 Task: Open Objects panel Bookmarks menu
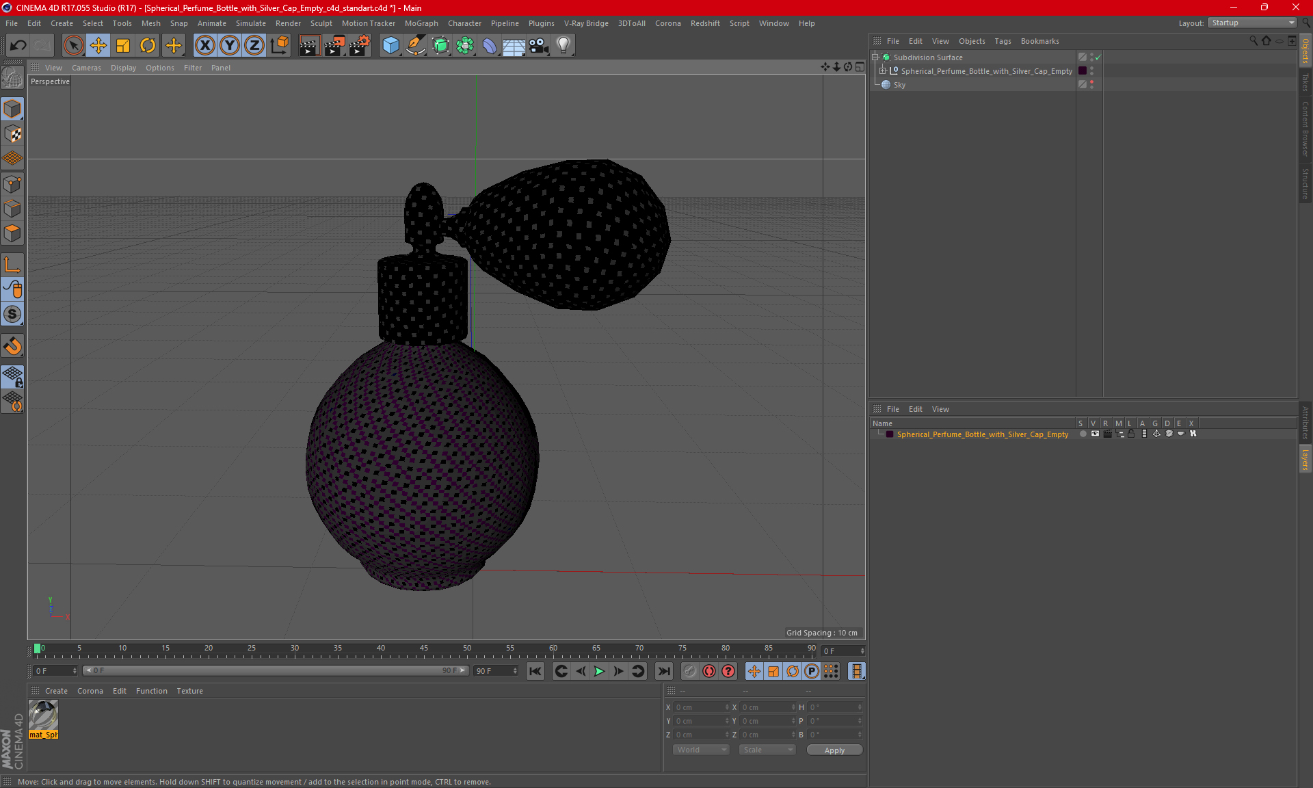click(1039, 41)
